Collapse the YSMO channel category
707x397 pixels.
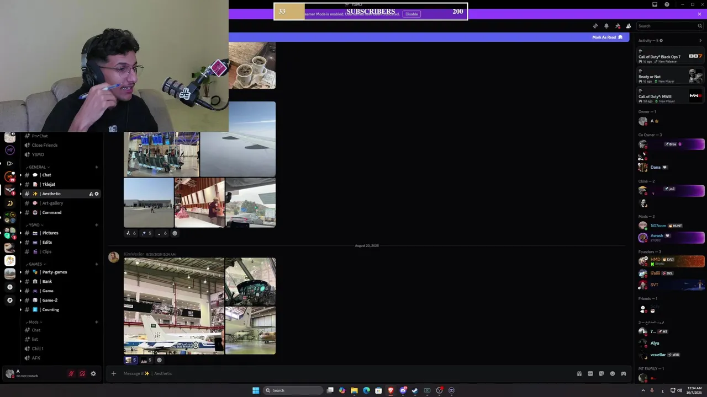click(x=34, y=225)
